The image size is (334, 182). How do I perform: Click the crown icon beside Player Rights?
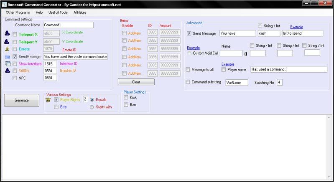[48, 99]
